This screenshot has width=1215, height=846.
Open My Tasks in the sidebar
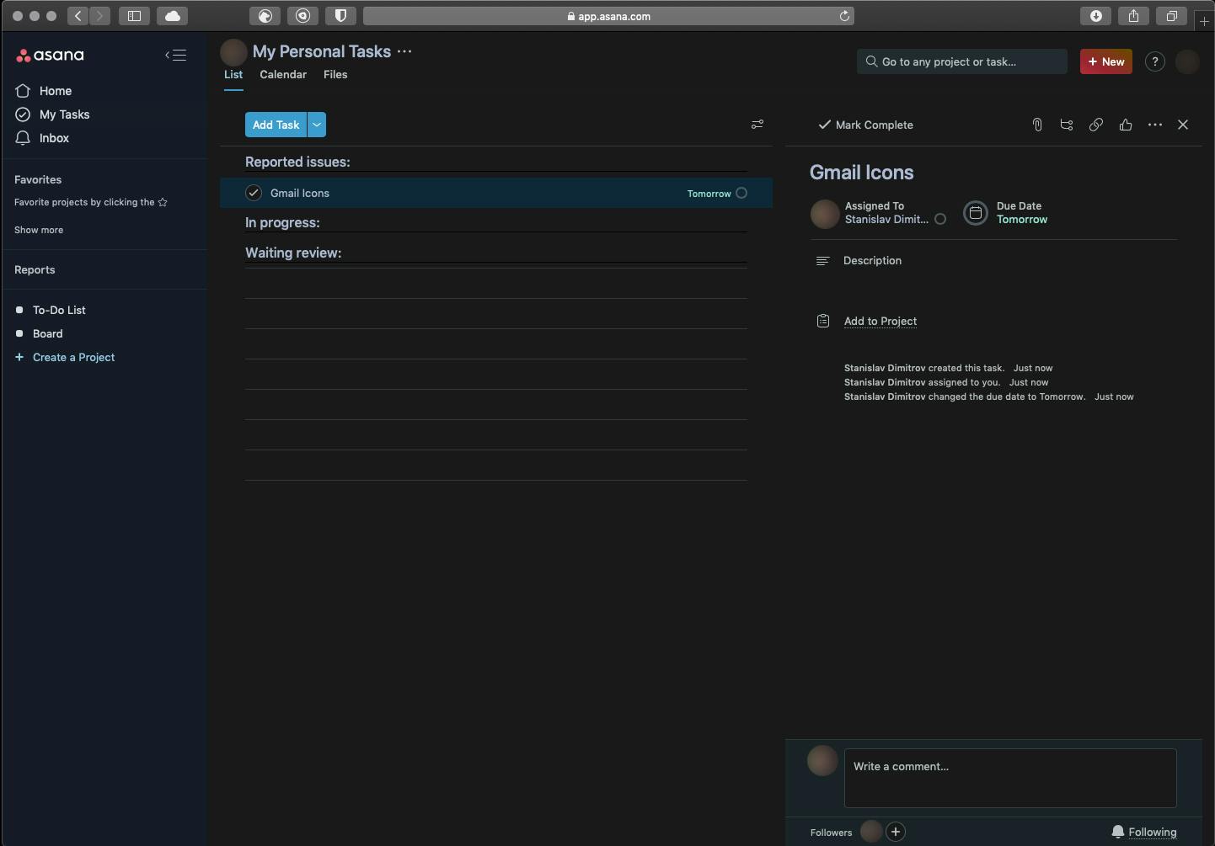coord(64,114)
